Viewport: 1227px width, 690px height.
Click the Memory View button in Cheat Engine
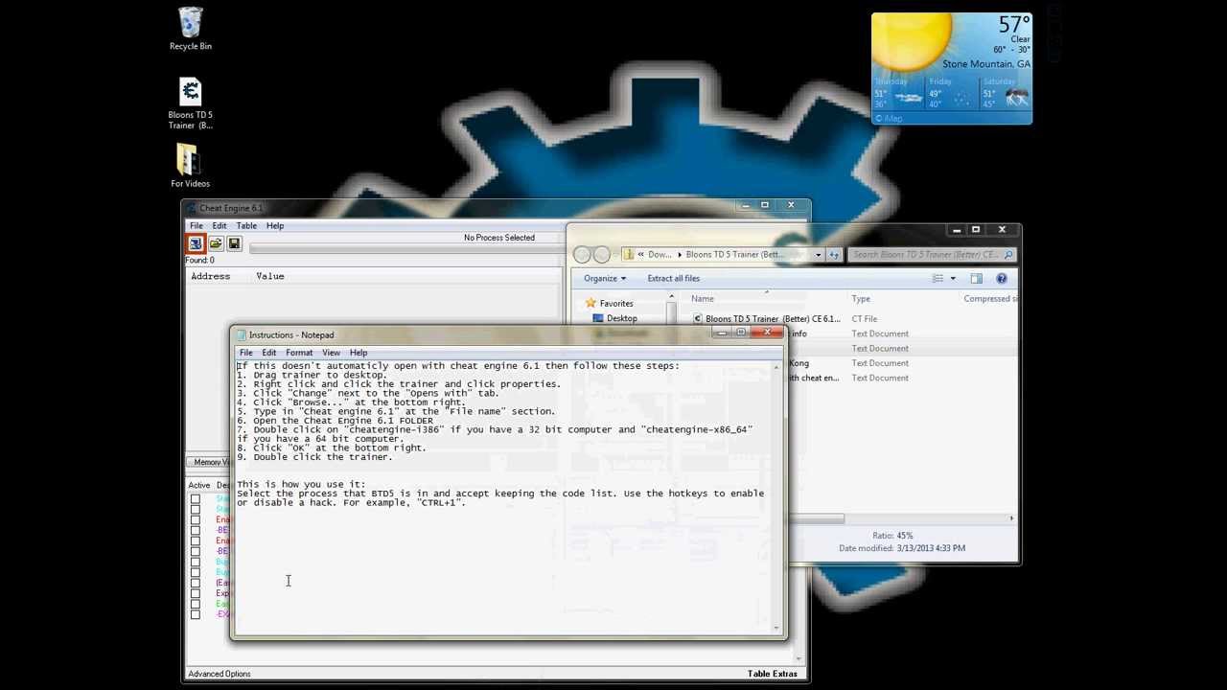209,462
